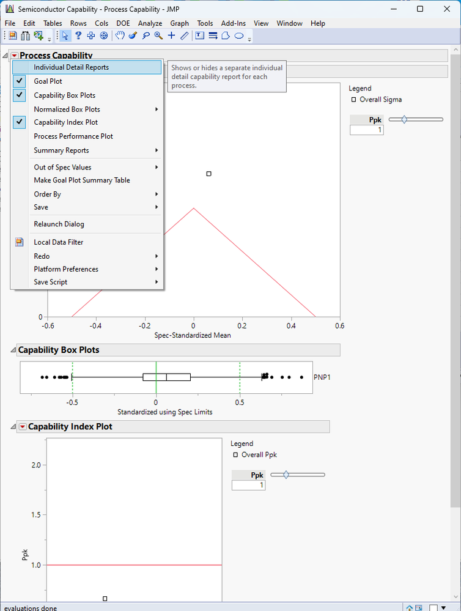
Task: Click the home window icon in status bar
Action: click(409, 608)
